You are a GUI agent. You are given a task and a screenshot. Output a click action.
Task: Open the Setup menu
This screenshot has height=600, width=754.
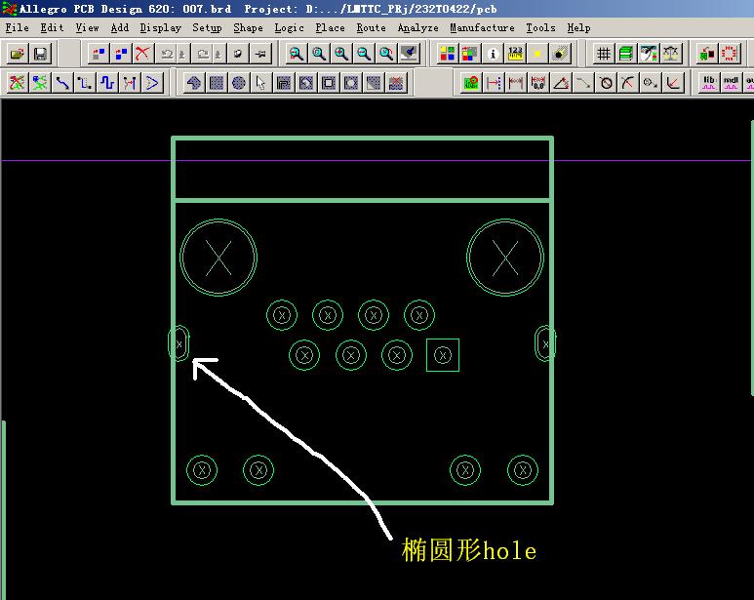click(x=207, y=28)
